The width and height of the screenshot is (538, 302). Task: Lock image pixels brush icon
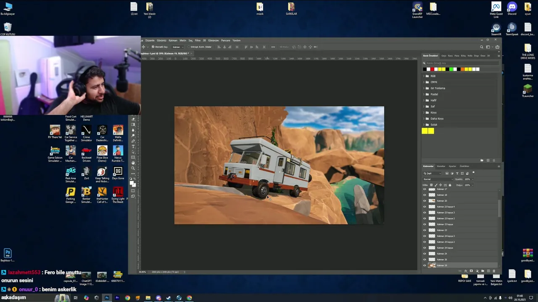pos(436,185)
